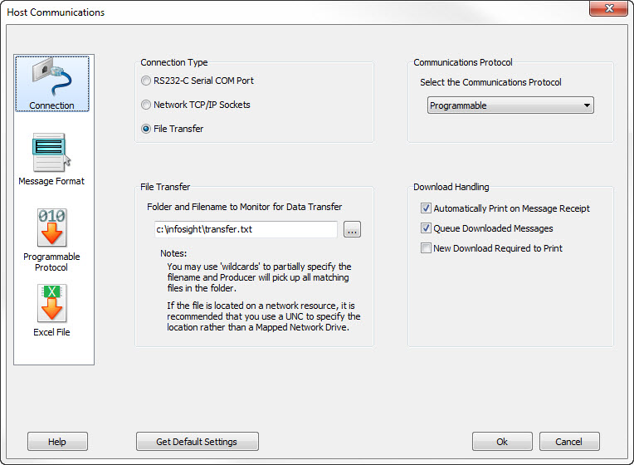Screen dimensions: 634x465
Task: Click the Cancel button
Action: (x=569, y=442)
